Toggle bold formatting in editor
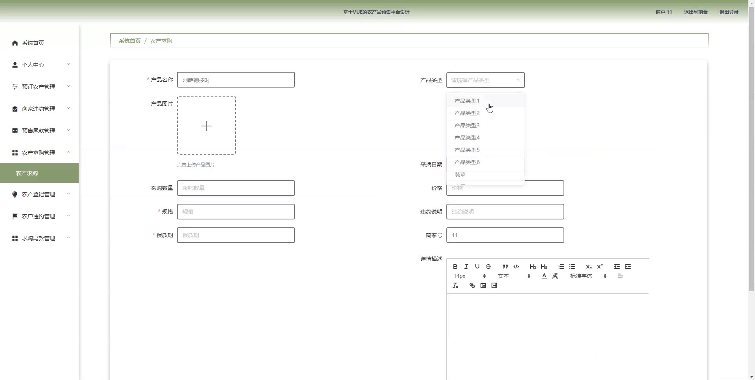The image size is (755, 380). click(x=455, y=267)
